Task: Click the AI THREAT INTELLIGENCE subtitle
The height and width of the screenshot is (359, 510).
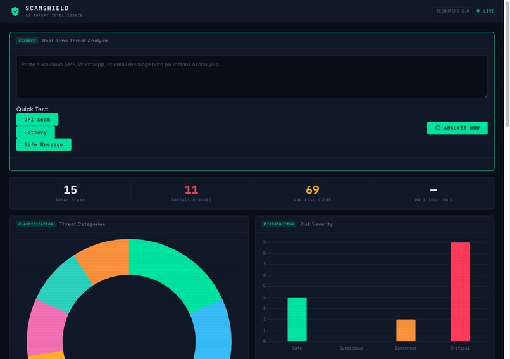Action: click(x=54, y=15)
